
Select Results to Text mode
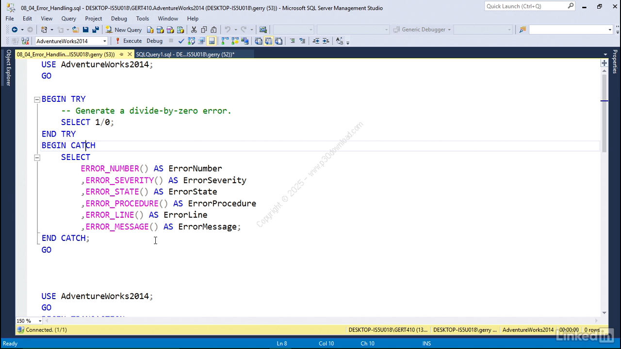coord(259,41)
